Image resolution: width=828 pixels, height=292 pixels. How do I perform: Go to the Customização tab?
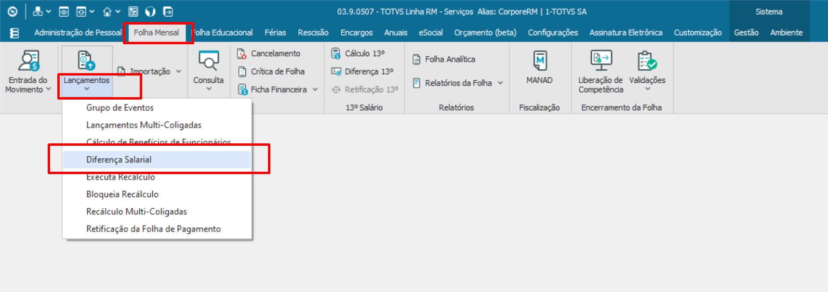(x=697, y=33)
